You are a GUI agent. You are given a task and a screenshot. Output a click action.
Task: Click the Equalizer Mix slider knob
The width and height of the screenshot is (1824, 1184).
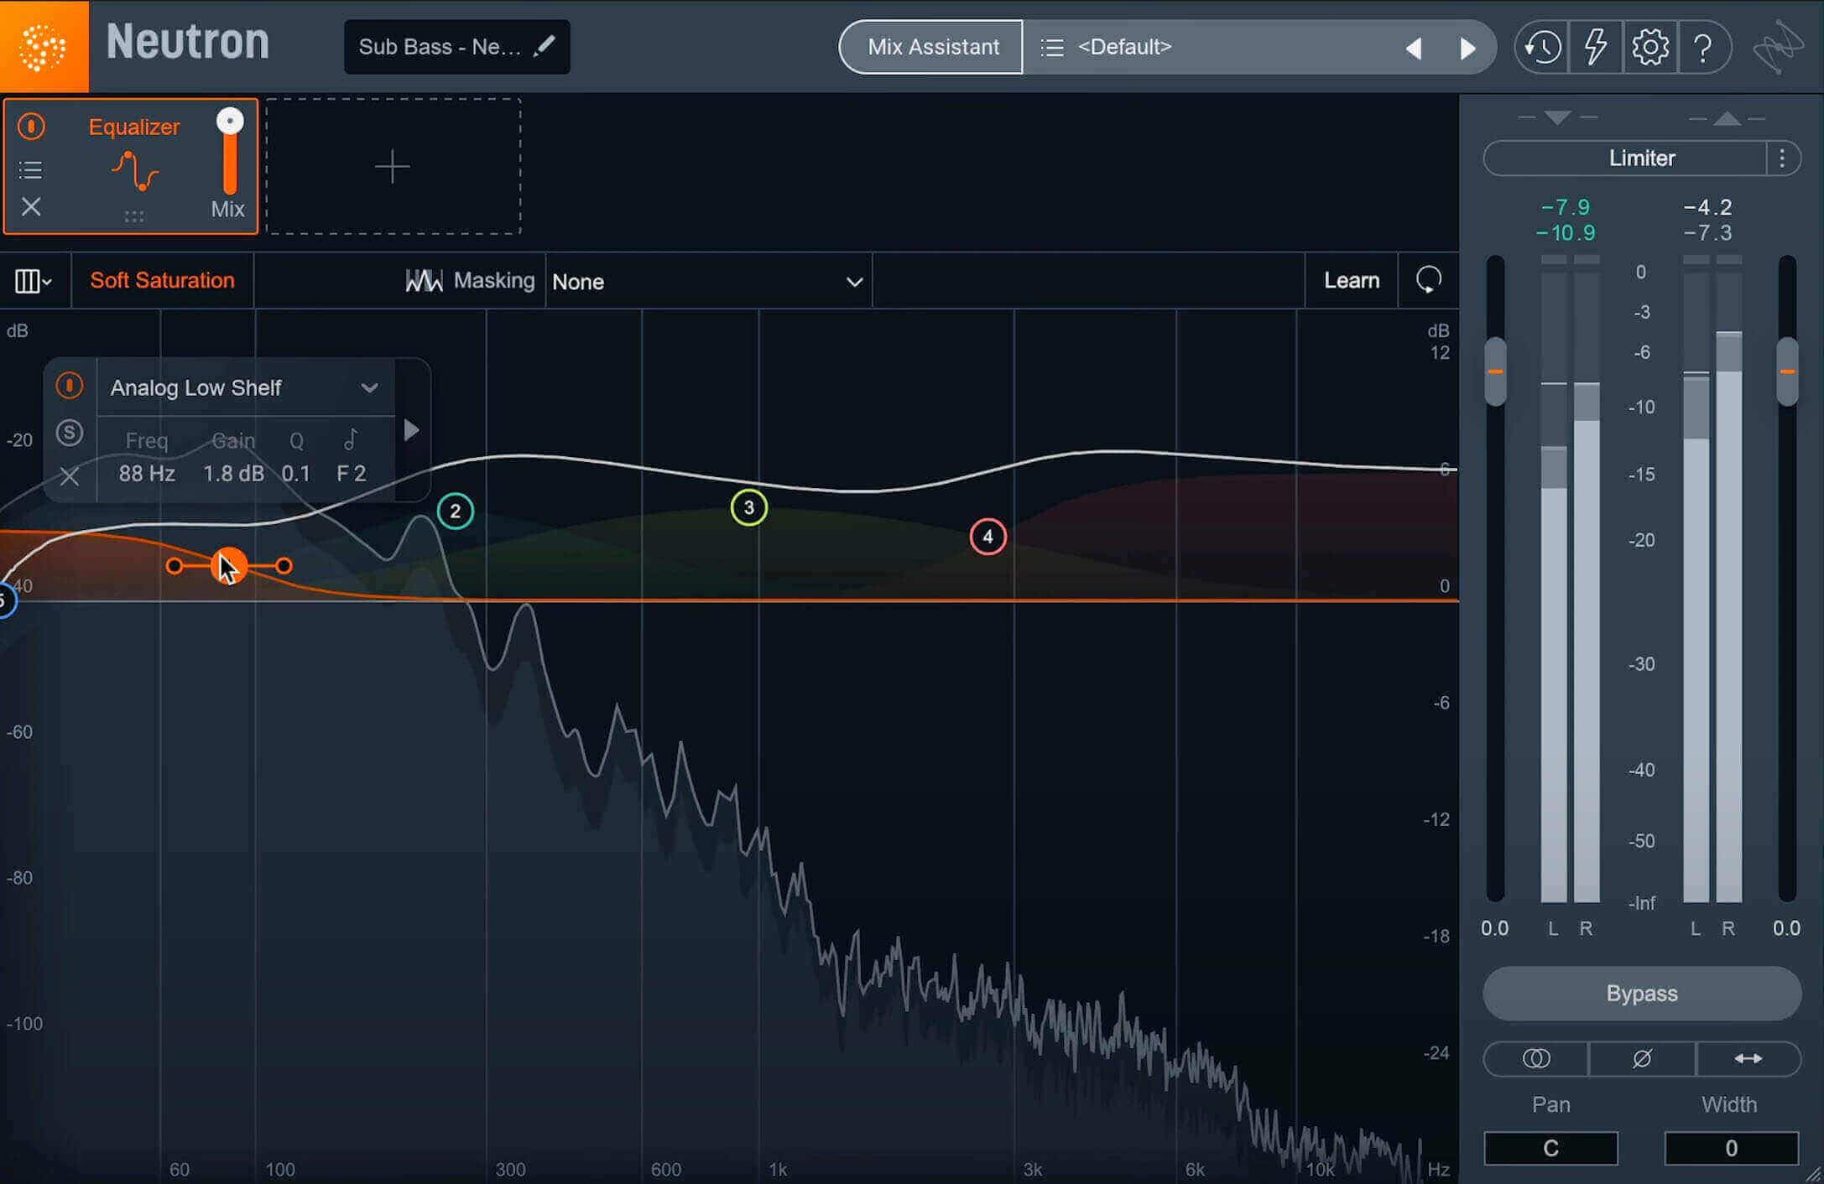(x=230, y=122)
